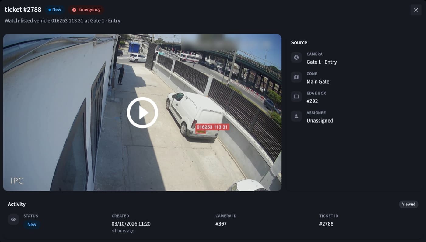426x242 pixels.
Task: Click the Viewed badge in the Activity section
Action: 409,204
